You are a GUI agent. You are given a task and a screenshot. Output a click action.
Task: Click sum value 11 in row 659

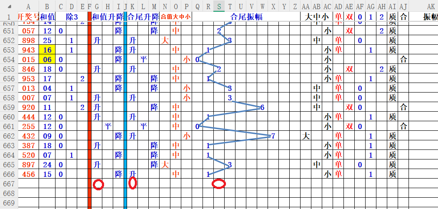47,107
